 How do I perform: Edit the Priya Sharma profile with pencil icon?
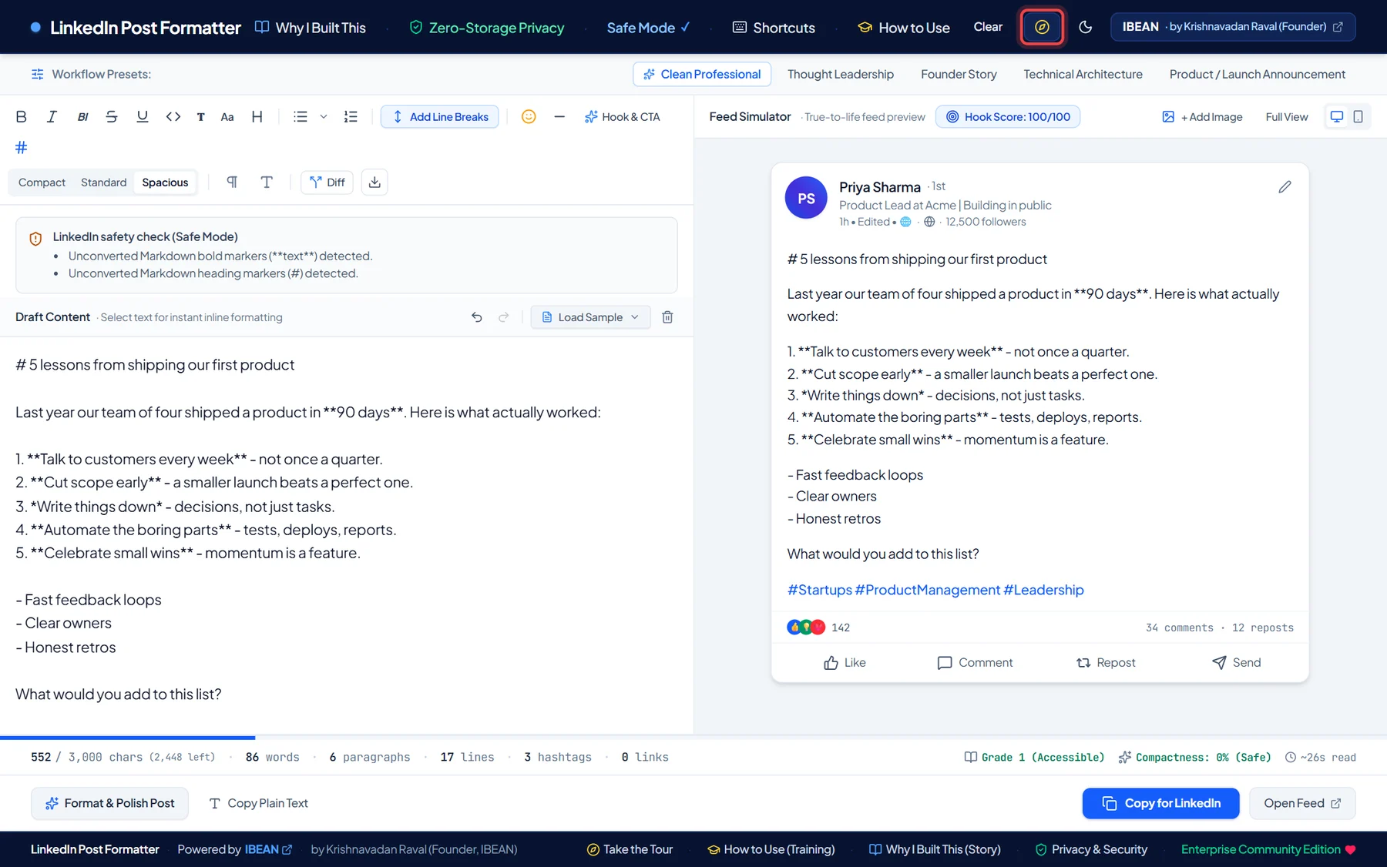pyautogui.click(x=1285, y=187)
